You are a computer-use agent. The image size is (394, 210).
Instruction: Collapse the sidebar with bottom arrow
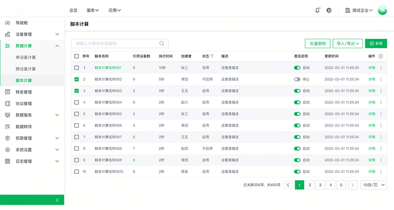pos(57,200)
